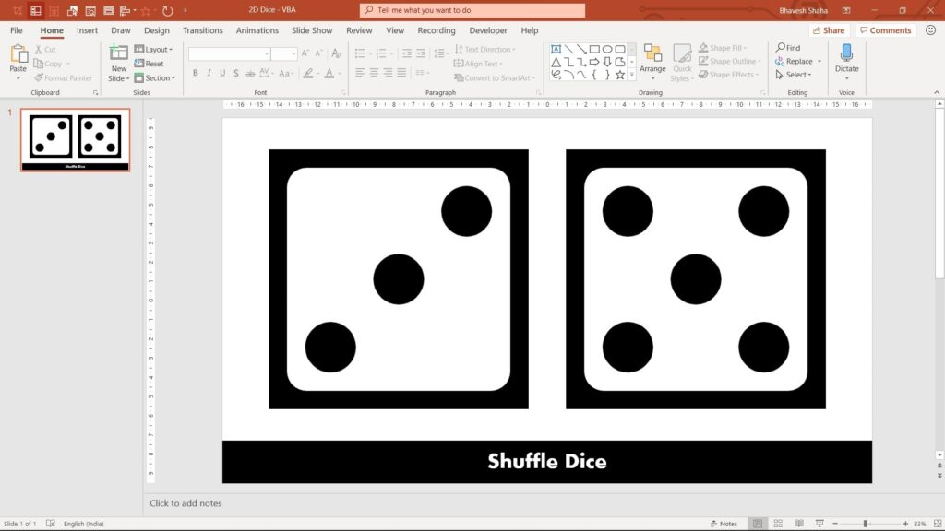Switch to the Animations ribbon tab

click(x=257, y=29)
